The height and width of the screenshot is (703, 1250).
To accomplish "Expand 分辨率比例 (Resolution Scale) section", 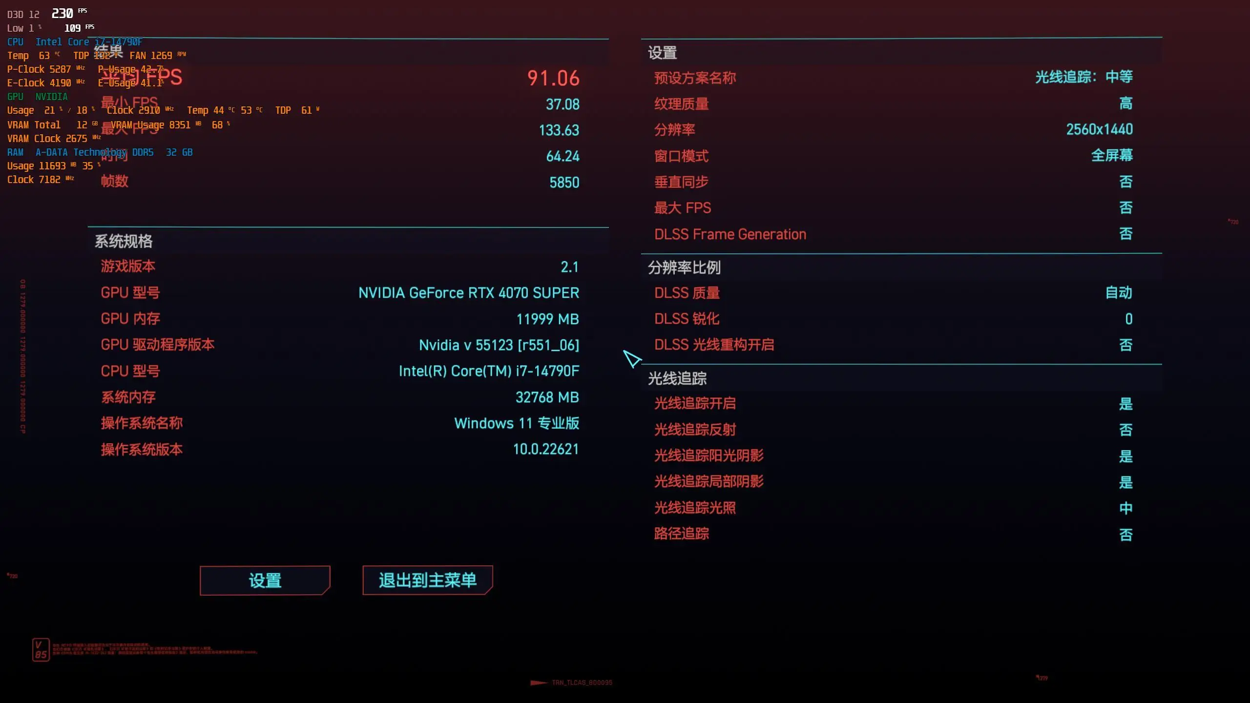I will pyautogui.click(x=684, y=268).
